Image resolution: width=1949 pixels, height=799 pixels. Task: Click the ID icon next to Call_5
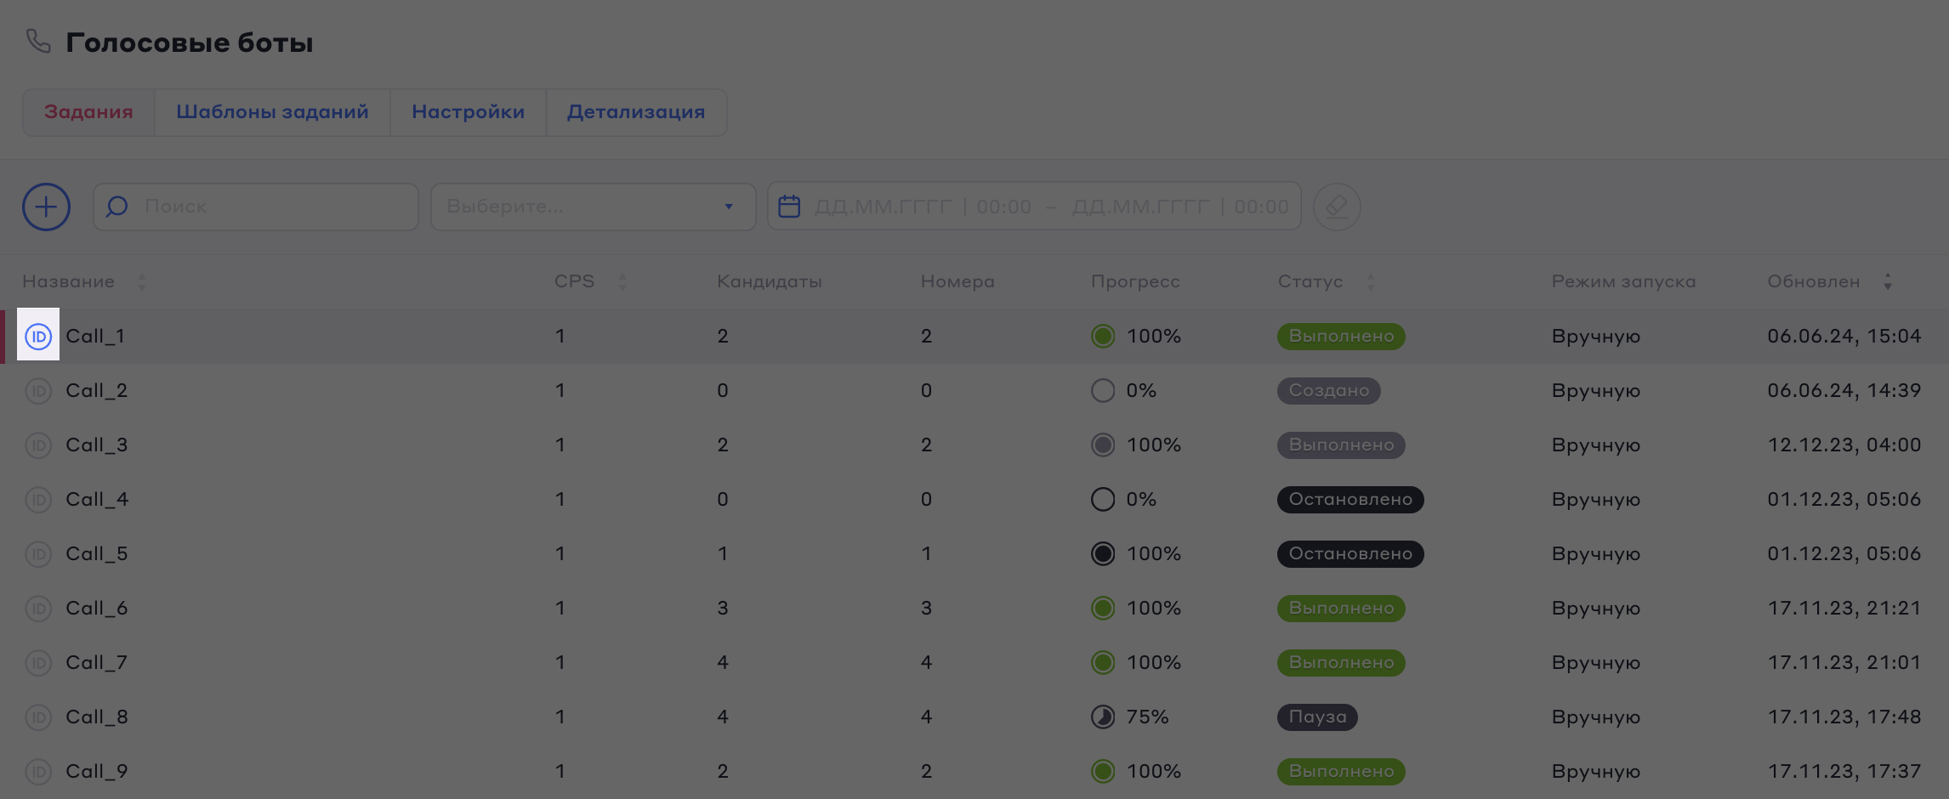pos(38,554)
